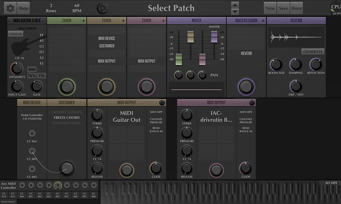Screen dimensions: 341x204
Task: Open the Select Patch list
Action: coord(171,8)
